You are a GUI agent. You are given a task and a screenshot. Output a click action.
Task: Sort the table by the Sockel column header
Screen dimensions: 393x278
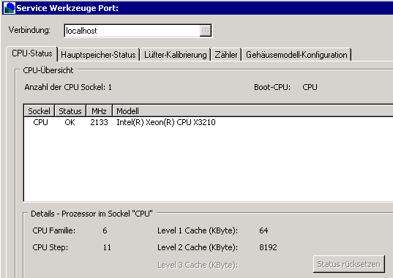(39, 111)
